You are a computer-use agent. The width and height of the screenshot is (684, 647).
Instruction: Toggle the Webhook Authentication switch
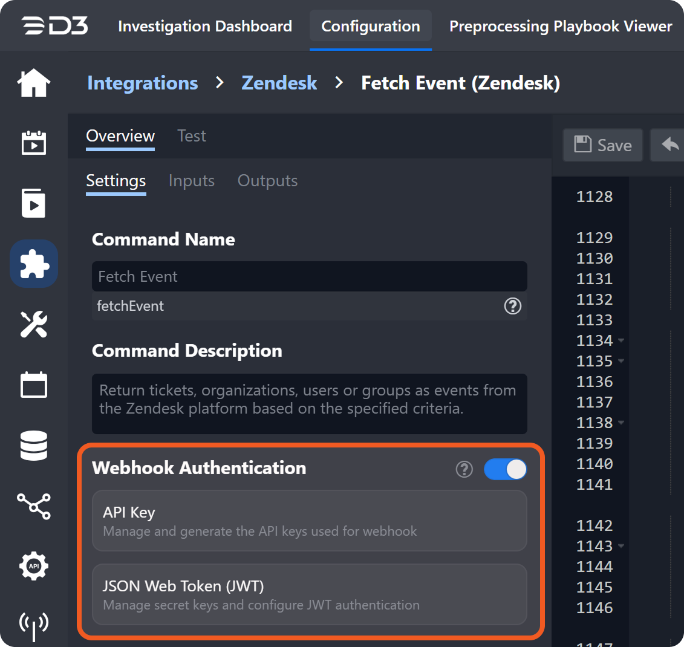coord(505,469)
